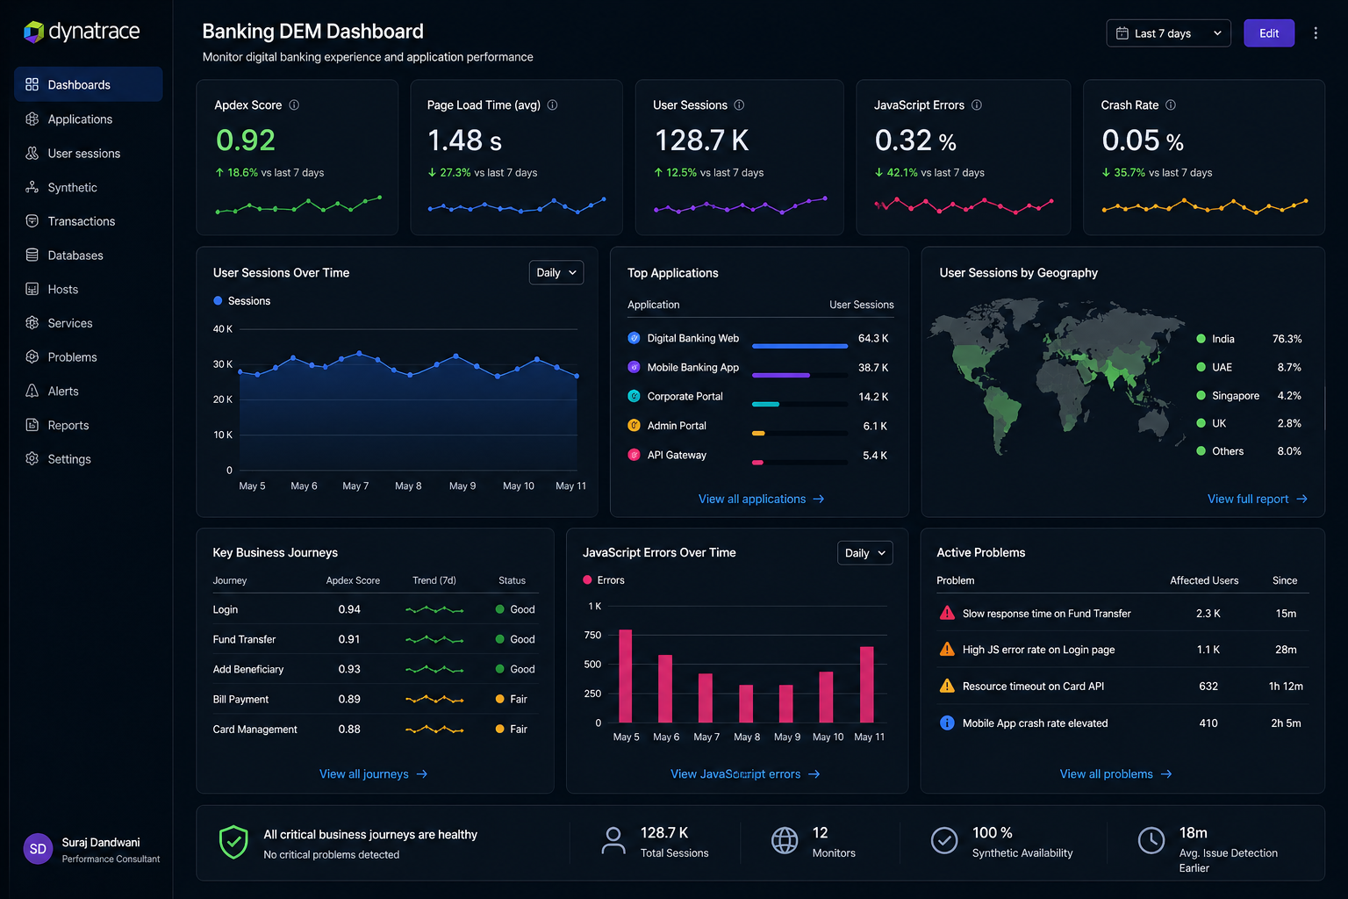Toggle the Errors legend series

click(x=604, y=580)
